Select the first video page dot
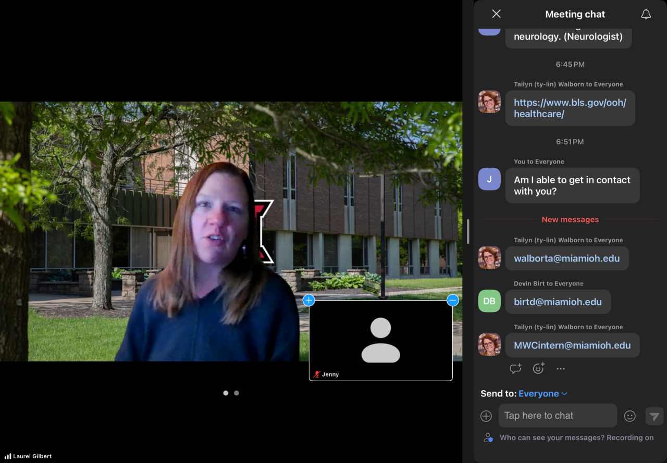The image size is (667, 463). click(226, 393)
